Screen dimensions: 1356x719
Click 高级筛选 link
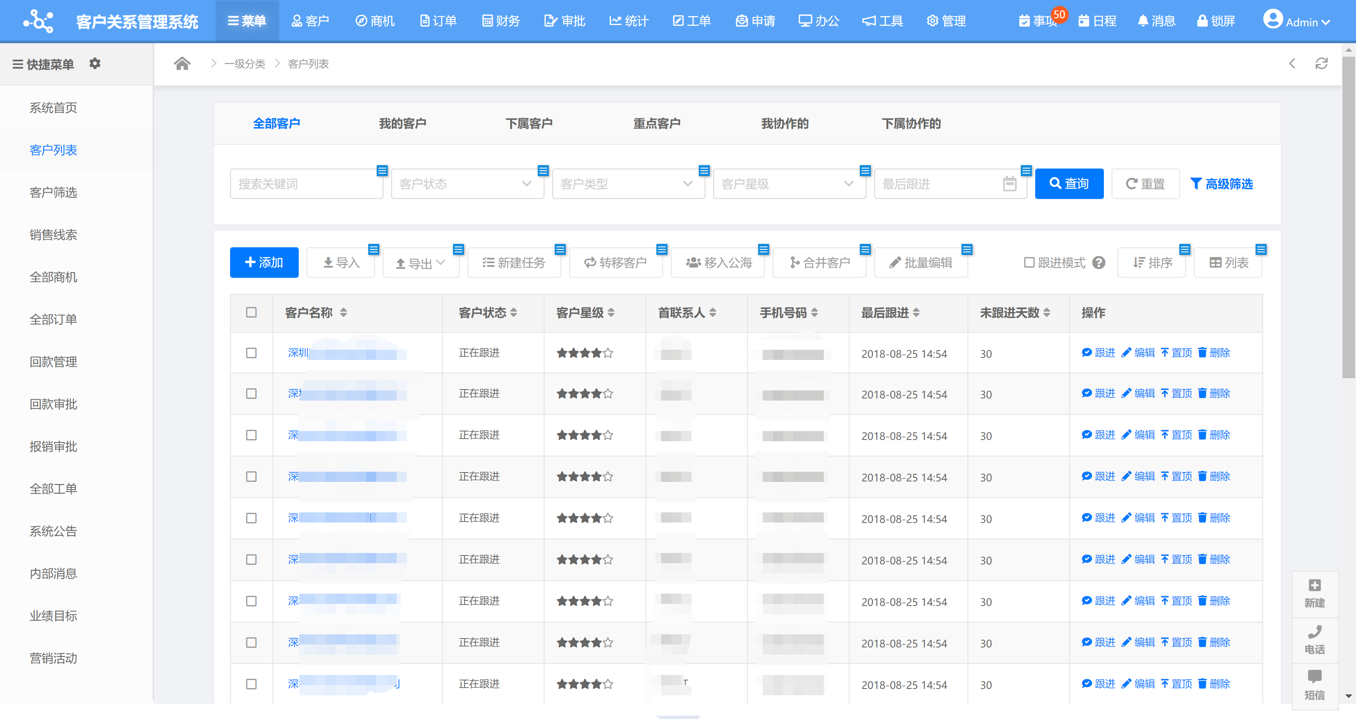(1222, 184)
